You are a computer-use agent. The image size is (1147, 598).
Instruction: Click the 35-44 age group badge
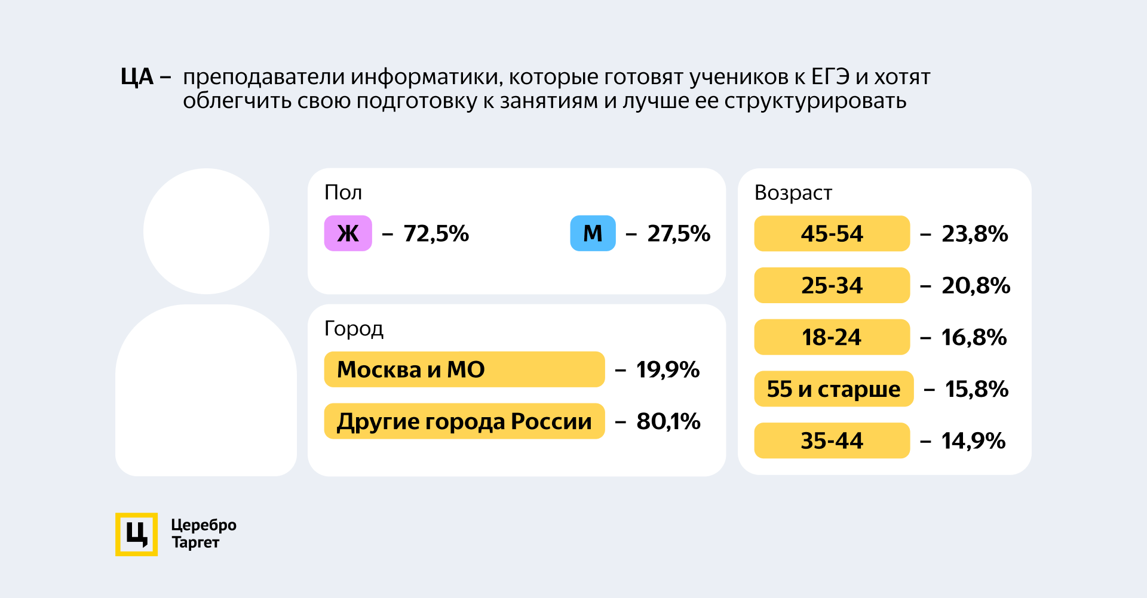pos(832,440)
